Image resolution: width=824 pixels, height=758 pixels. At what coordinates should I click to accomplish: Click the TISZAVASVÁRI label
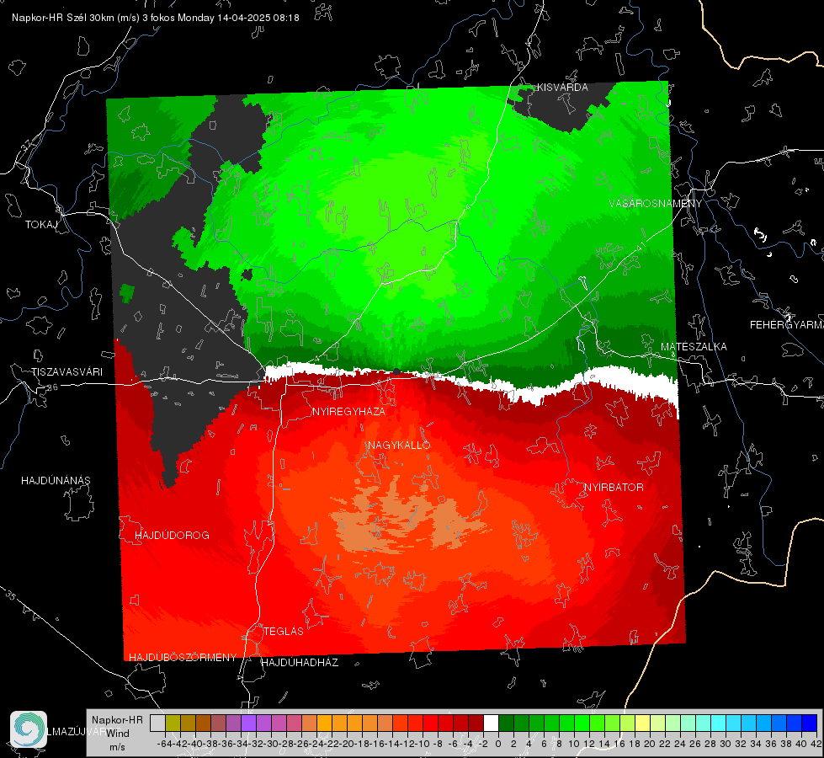coord(66,372)
